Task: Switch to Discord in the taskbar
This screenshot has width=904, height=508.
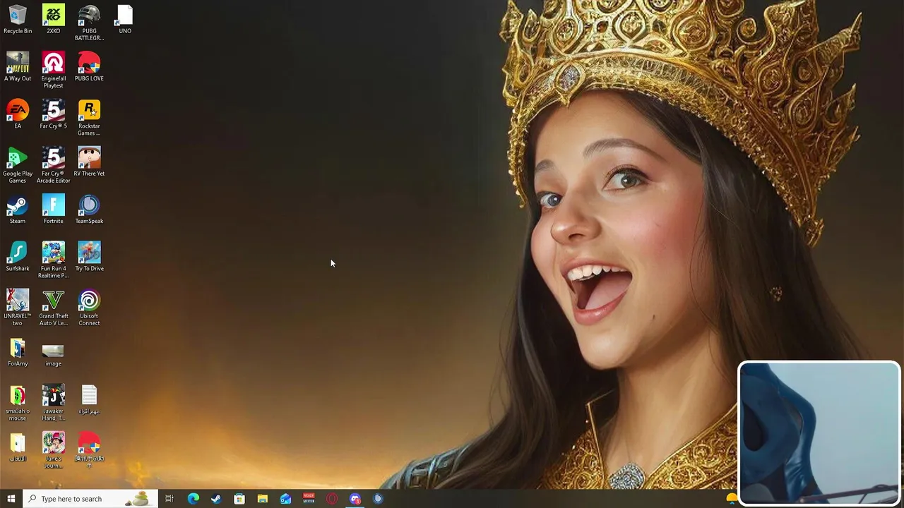Action: tap(355, 499)
